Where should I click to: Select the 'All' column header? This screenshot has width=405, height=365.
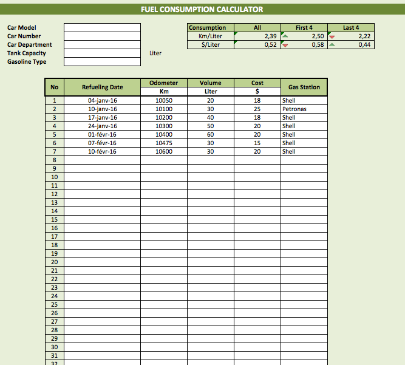257,28
